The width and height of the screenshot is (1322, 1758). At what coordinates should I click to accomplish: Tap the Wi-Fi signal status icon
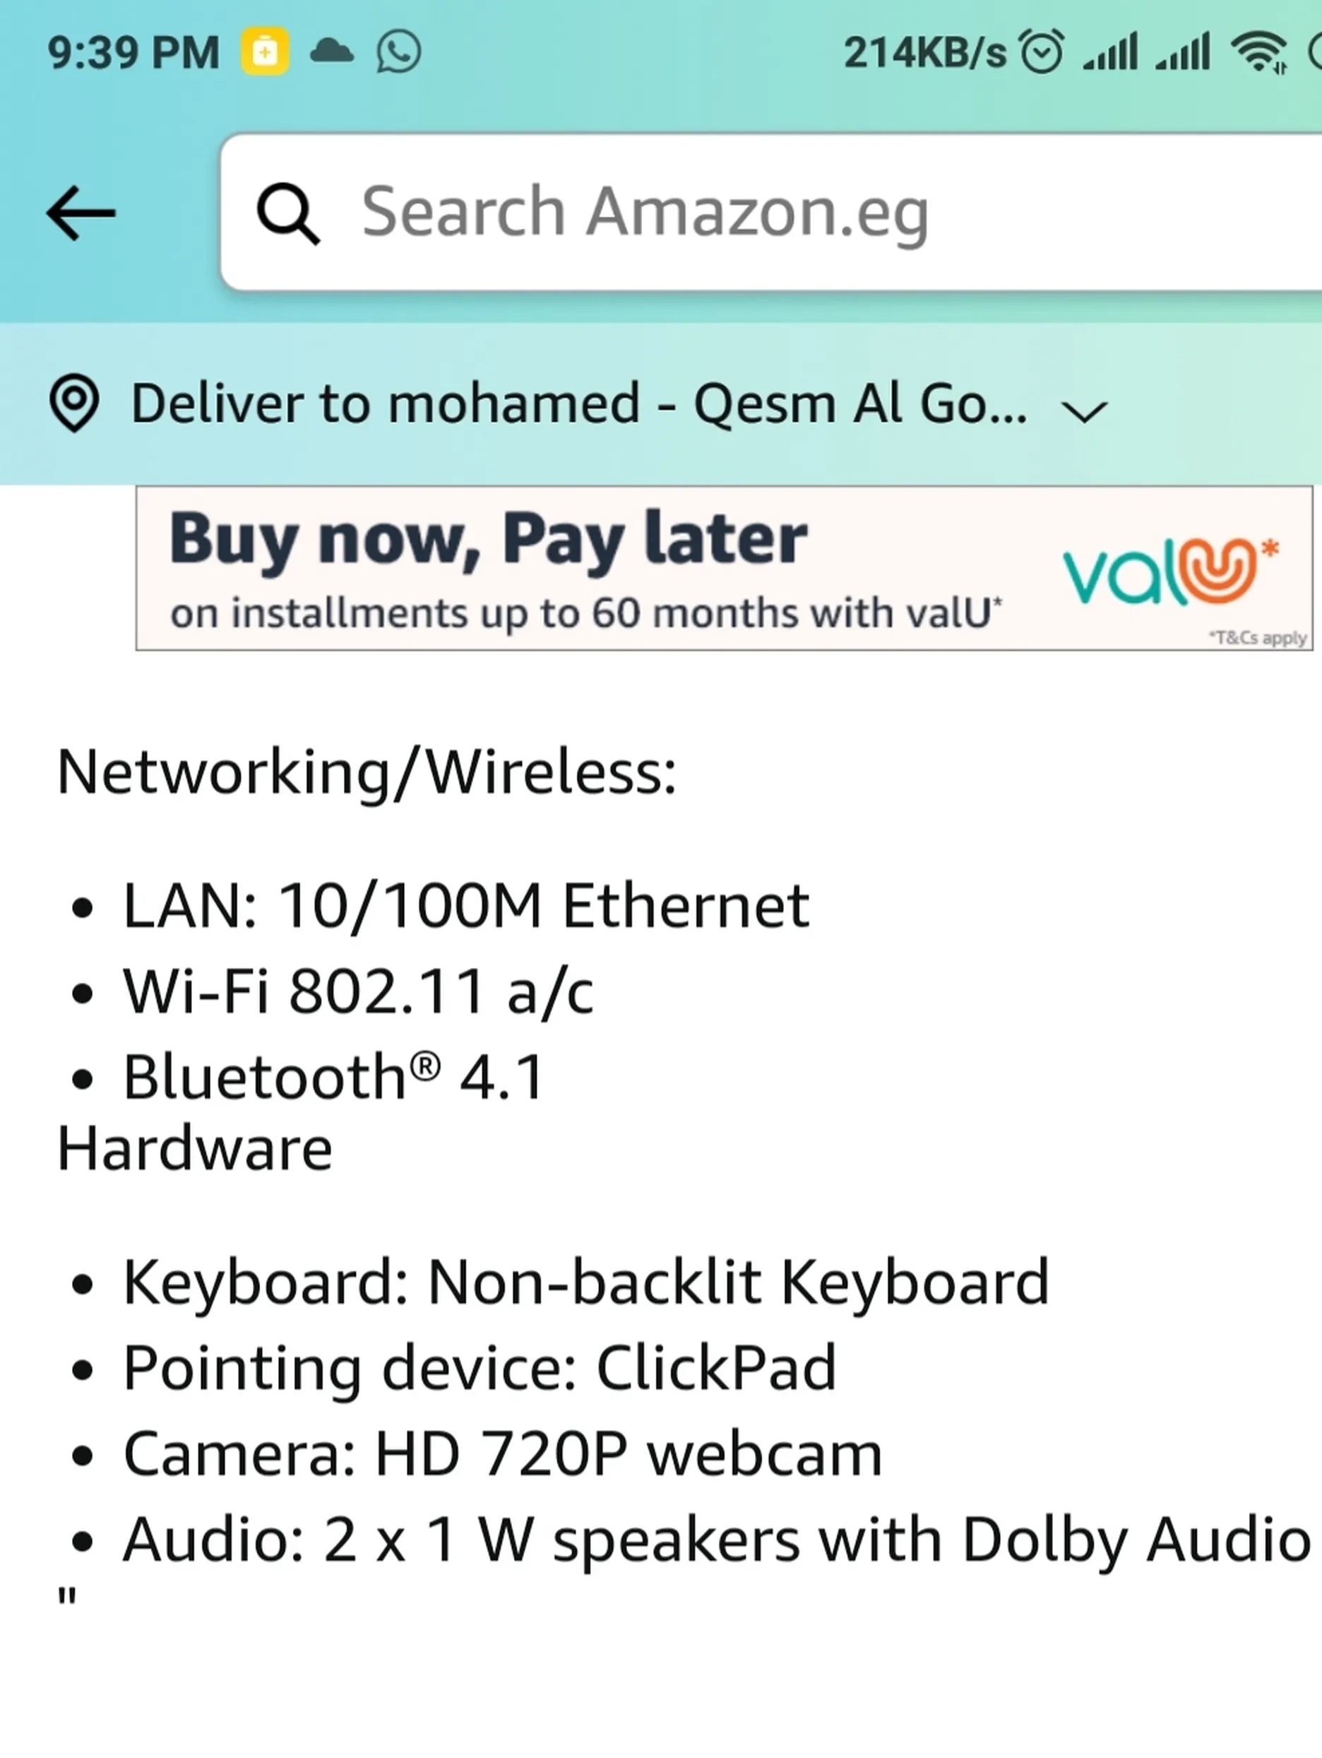click(1259, 52)
